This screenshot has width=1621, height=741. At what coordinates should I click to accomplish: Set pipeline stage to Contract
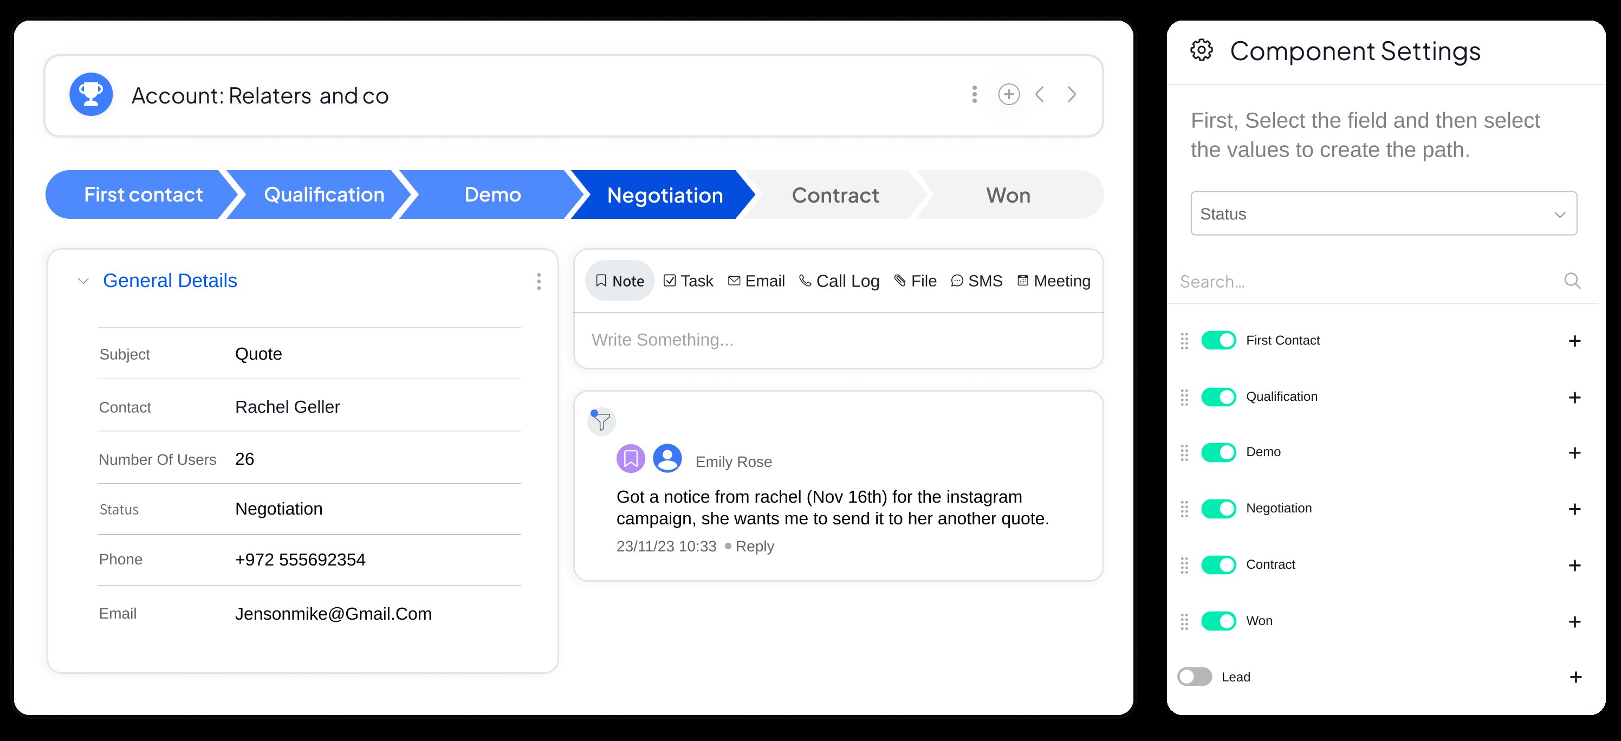point(834,195)
